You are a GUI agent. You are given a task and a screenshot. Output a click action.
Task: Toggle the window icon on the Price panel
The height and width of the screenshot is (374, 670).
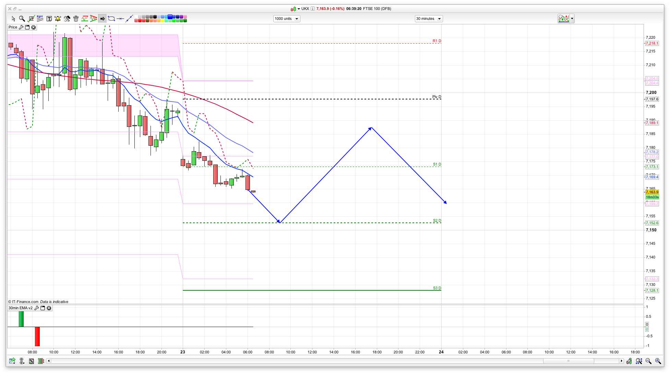click(x=27, y=27)
